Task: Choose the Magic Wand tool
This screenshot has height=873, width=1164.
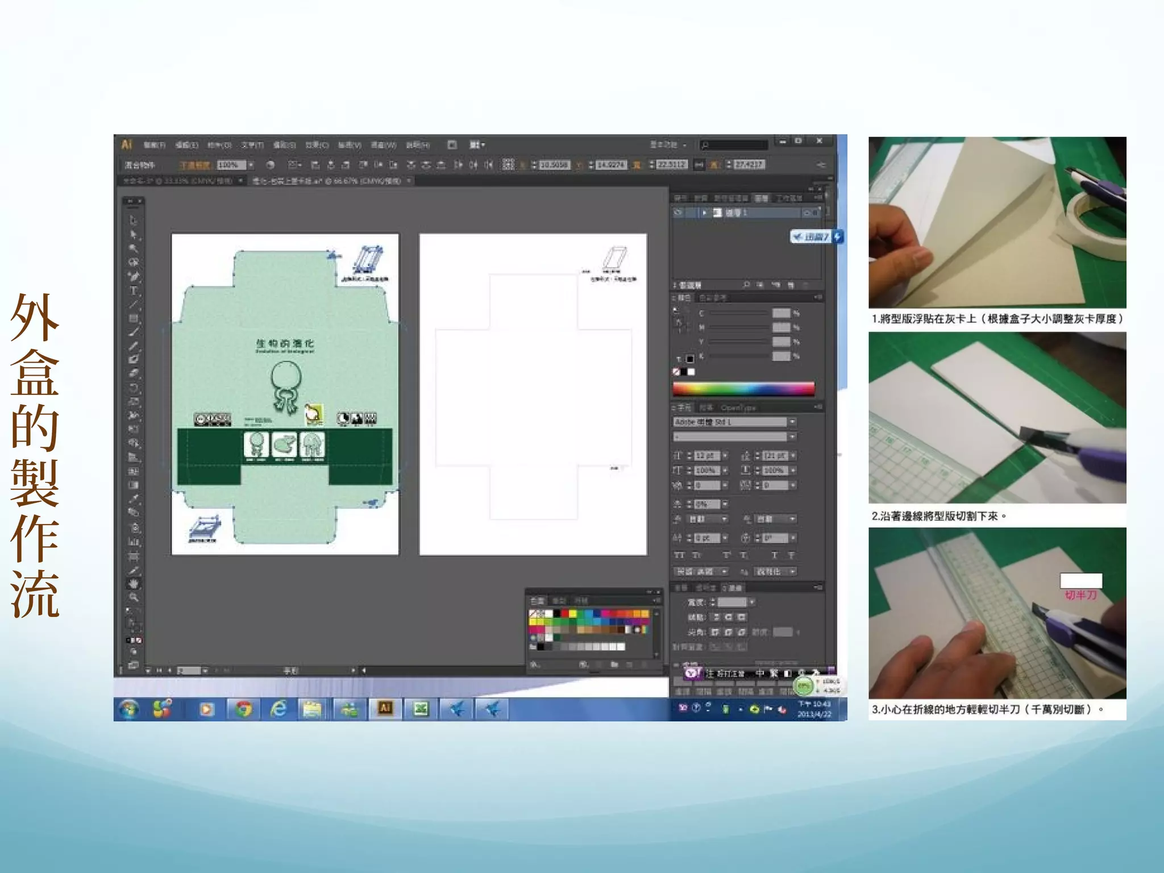Action: (x=134, y=248)
